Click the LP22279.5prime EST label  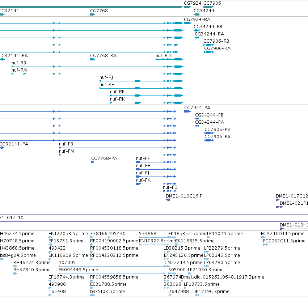click(222, 248)
